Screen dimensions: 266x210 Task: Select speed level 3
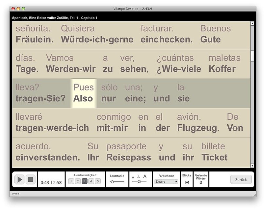pyautogui.click(x=84, y=181)
